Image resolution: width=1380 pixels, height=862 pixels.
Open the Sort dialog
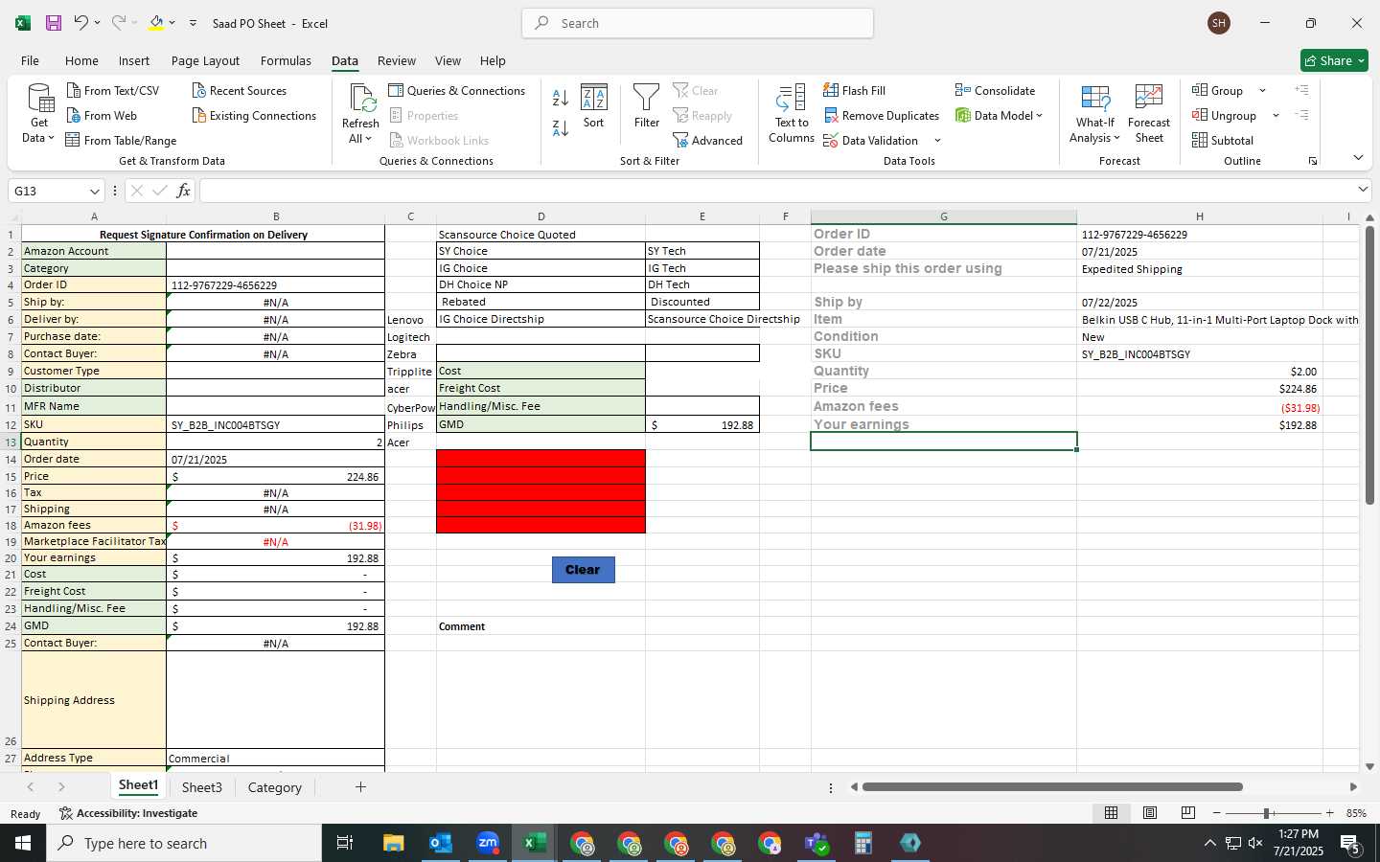(x=594, y=105)
